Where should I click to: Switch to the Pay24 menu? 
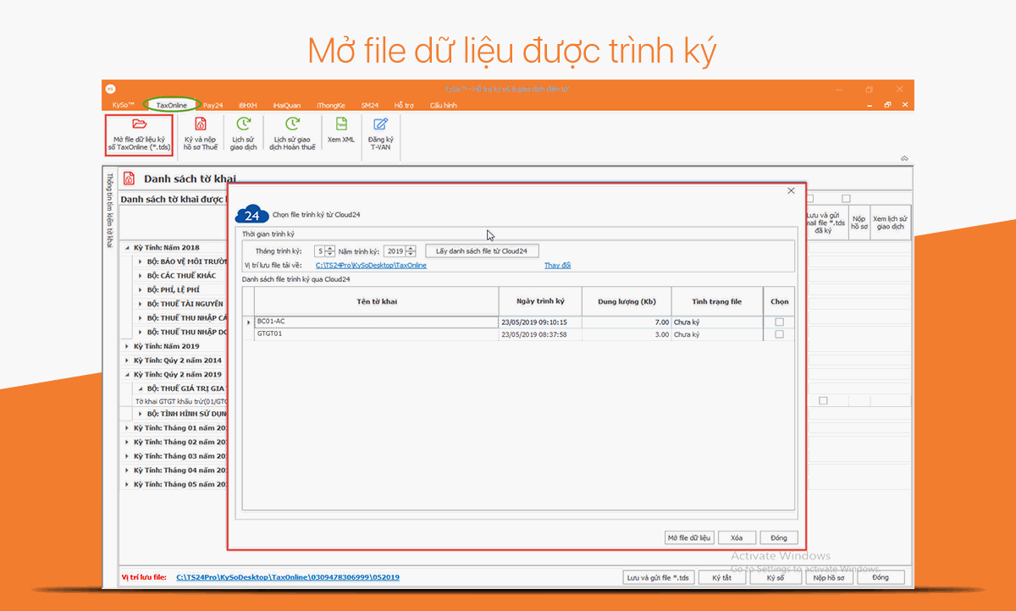tap(213, 105)
